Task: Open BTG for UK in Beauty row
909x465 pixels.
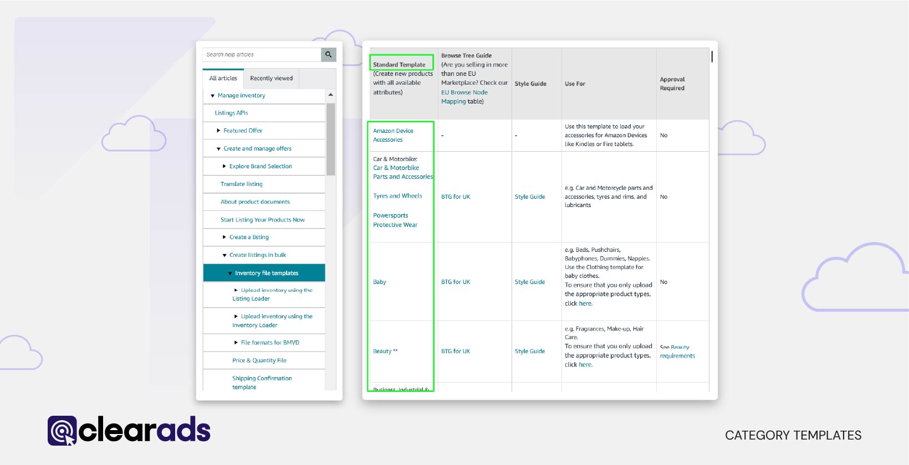Action: click(x=456, y=351)
